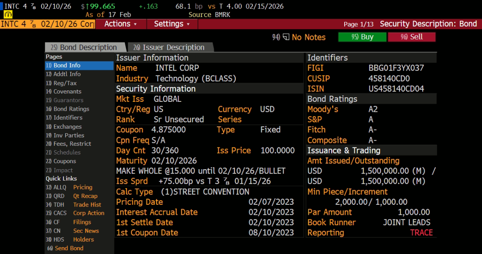Click Min Piece 2,000.00/ 1,000.00 value

click(371, 202)
